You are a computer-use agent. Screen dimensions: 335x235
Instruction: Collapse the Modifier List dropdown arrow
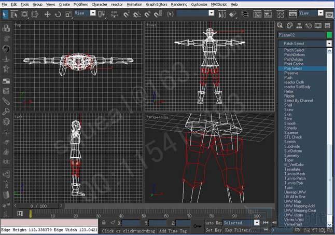329,44
